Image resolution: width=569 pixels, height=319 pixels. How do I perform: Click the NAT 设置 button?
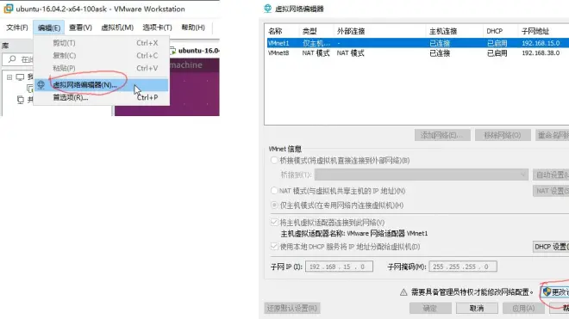(x=551, y=191)
